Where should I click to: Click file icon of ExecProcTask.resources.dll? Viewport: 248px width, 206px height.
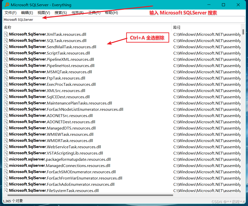click(x=6, y=84)
